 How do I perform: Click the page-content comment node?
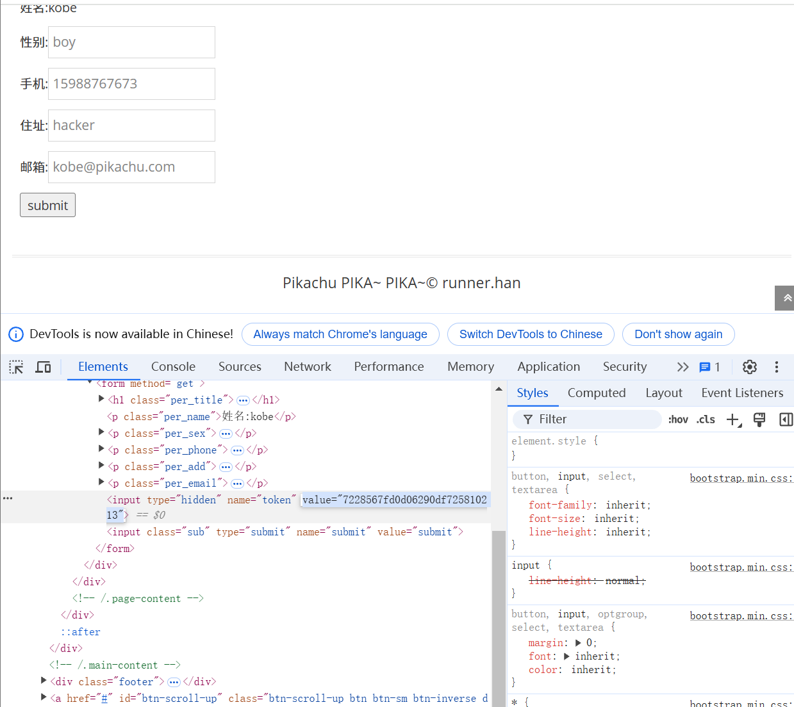[x=138, y=598]
